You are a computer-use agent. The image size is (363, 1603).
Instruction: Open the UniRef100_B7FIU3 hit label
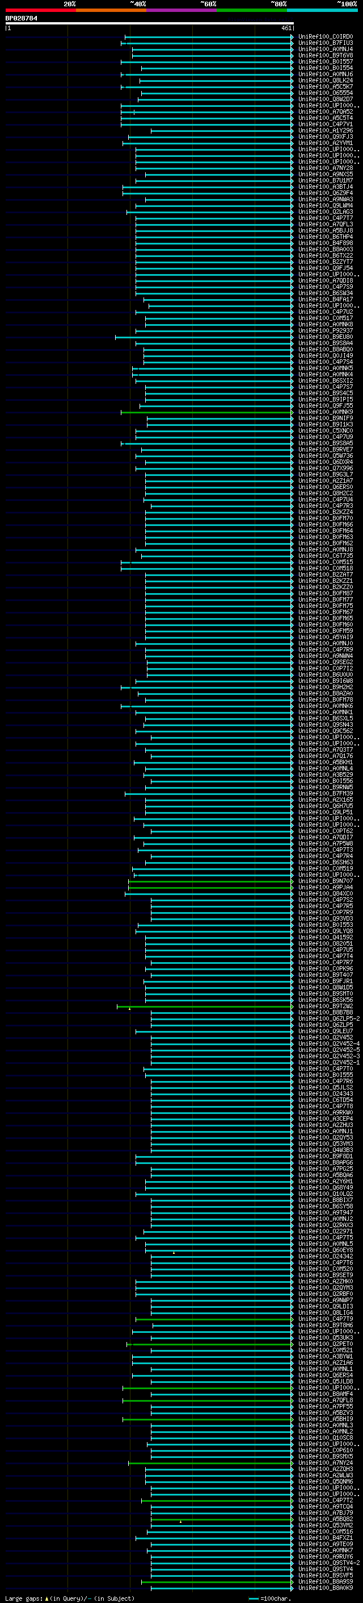click(326, 43)
